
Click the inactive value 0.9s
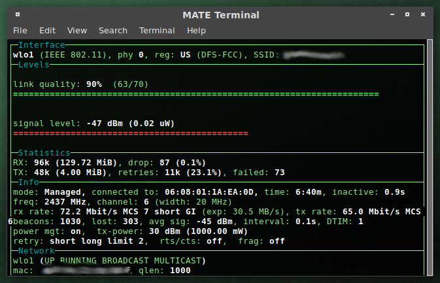pos(394,192)
